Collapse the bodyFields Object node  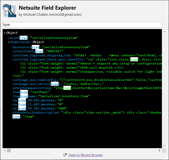click(x=9, y=42)
